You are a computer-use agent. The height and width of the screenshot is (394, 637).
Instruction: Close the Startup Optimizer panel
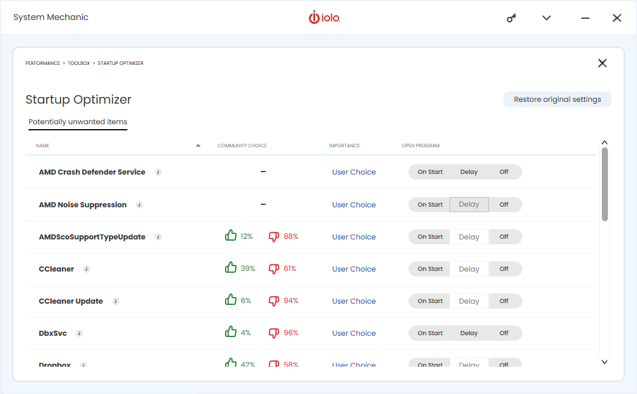coord(602,63)
